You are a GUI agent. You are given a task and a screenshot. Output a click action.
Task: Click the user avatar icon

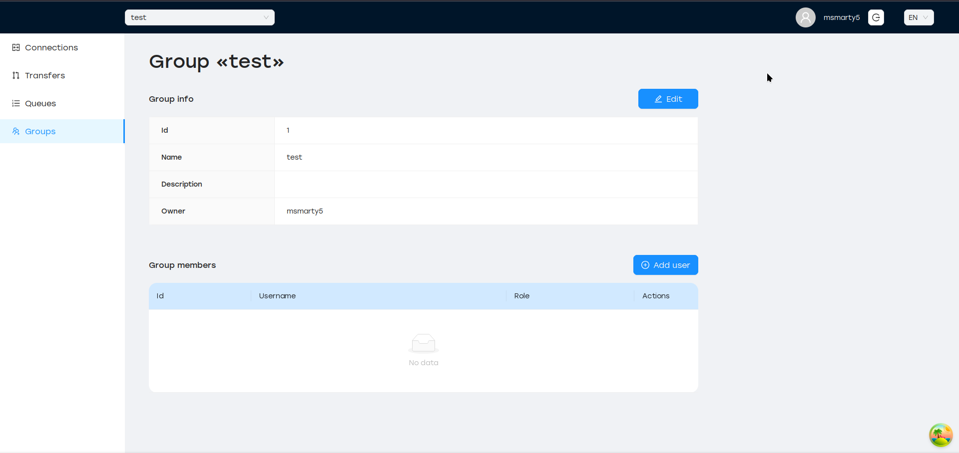tap(805, 17)
